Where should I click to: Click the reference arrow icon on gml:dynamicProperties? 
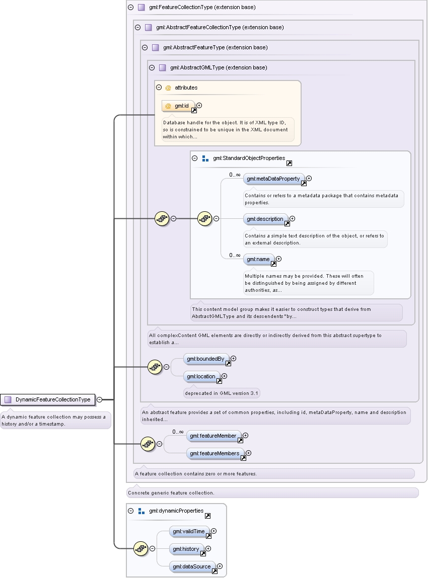pyautogui.click(x=208, y=516)
